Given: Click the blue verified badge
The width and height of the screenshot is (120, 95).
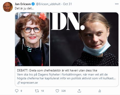Looking at the screenshot, I should (33, 4).
